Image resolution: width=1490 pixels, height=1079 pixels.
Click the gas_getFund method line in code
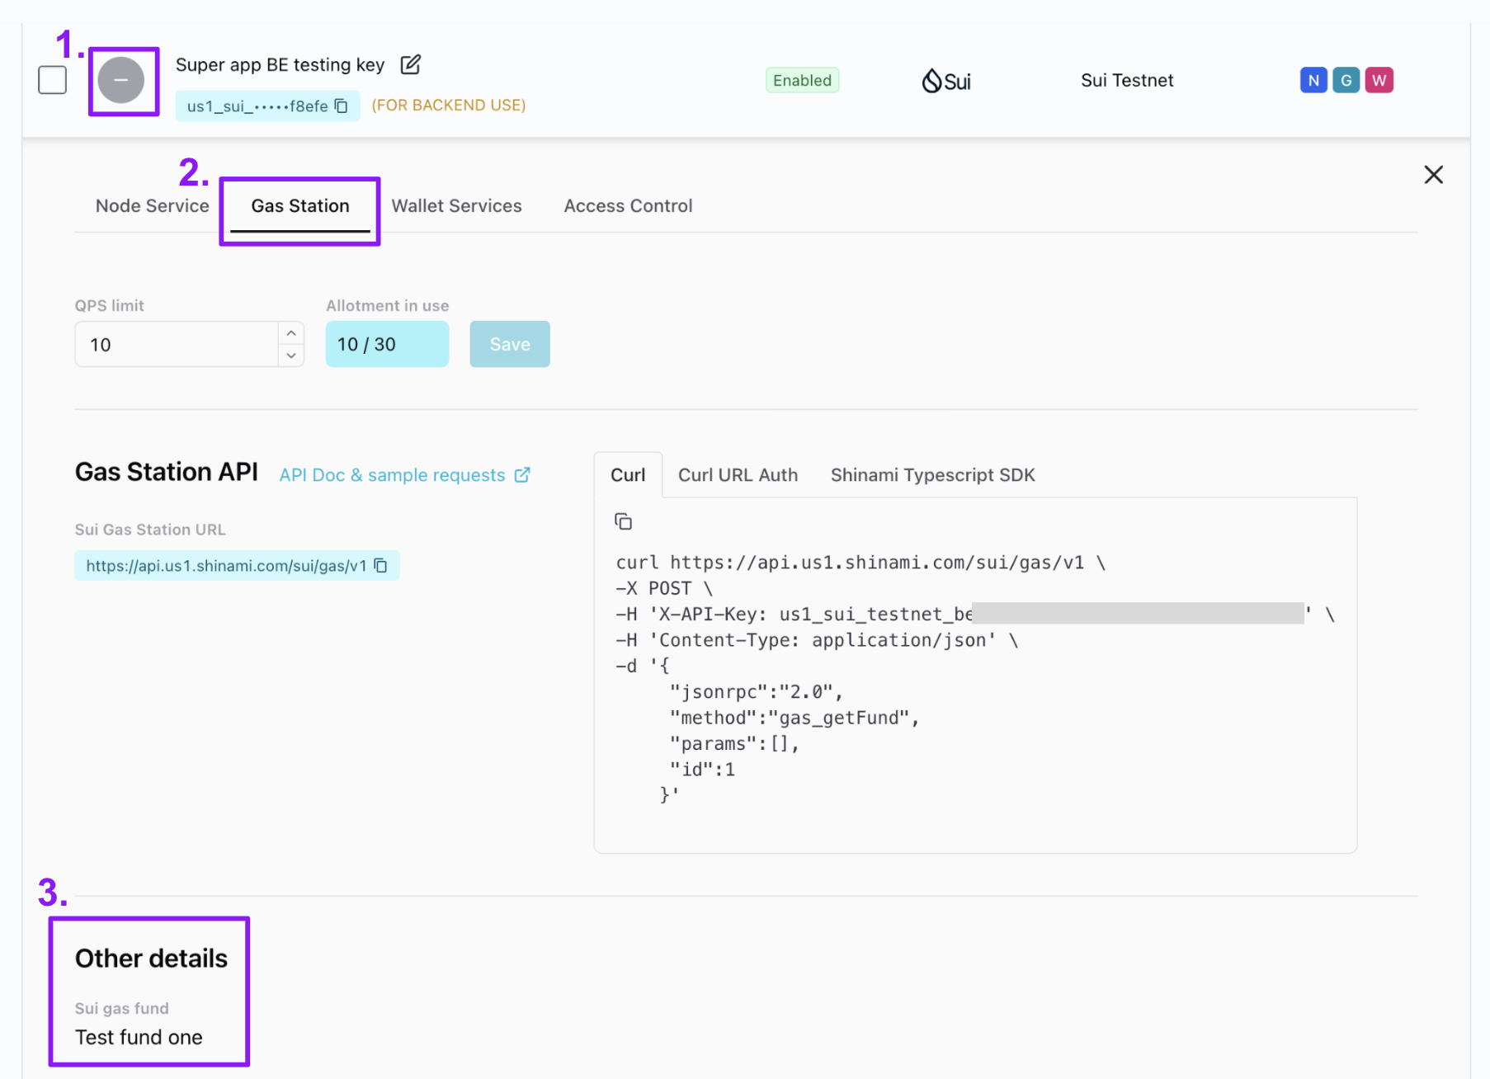pos(795,718)
